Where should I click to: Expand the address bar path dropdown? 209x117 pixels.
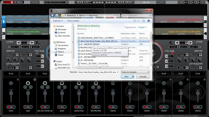[115, 16]
